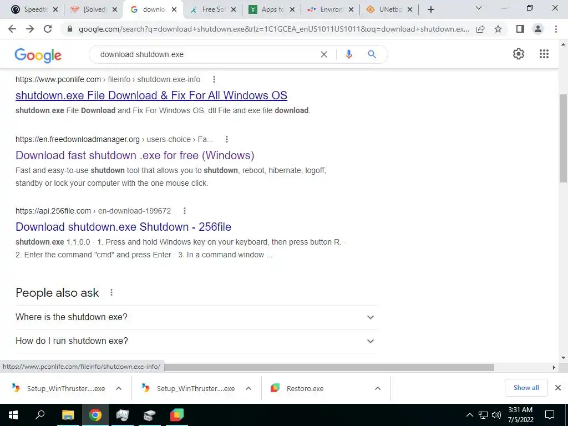Screen dimensions: 568x426
Task: Expand 'Where is the shutdown exe?' question
Action: (196, 317)
